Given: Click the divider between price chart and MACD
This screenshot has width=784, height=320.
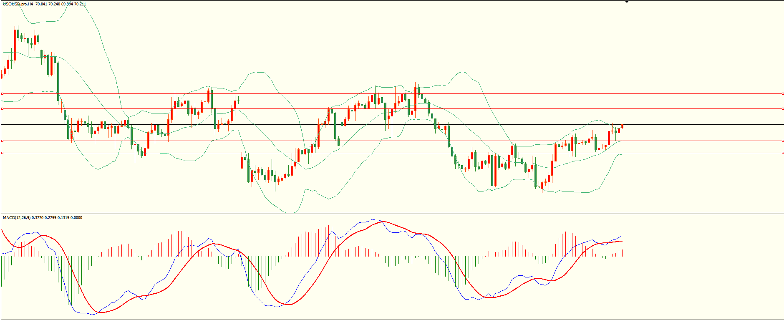Looking at the screenshot, I should coord(392,214).
